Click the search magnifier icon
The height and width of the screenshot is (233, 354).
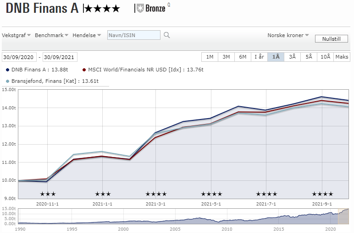(x=166, y=35)
